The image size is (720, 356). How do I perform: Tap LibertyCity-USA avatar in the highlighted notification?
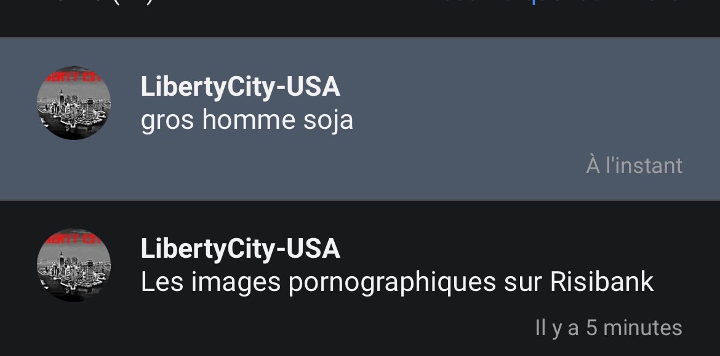[x=73, y=103]
